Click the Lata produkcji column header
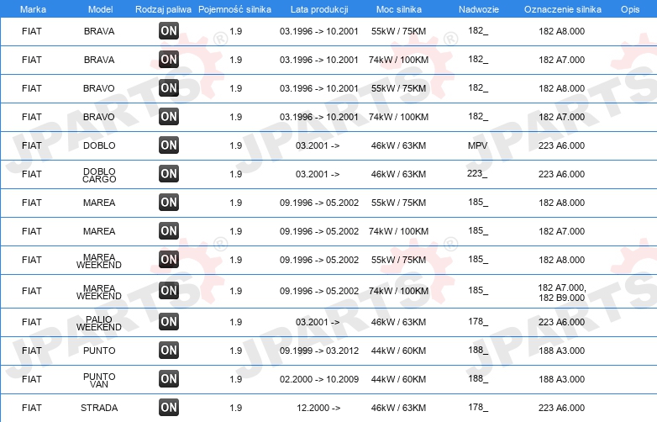 [319, 9]
